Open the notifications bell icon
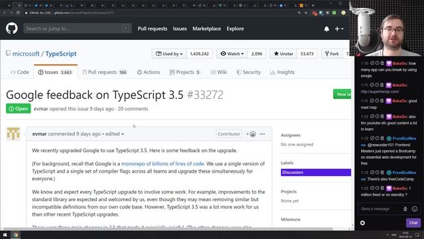The image size is (424, 239). (327, 29)
